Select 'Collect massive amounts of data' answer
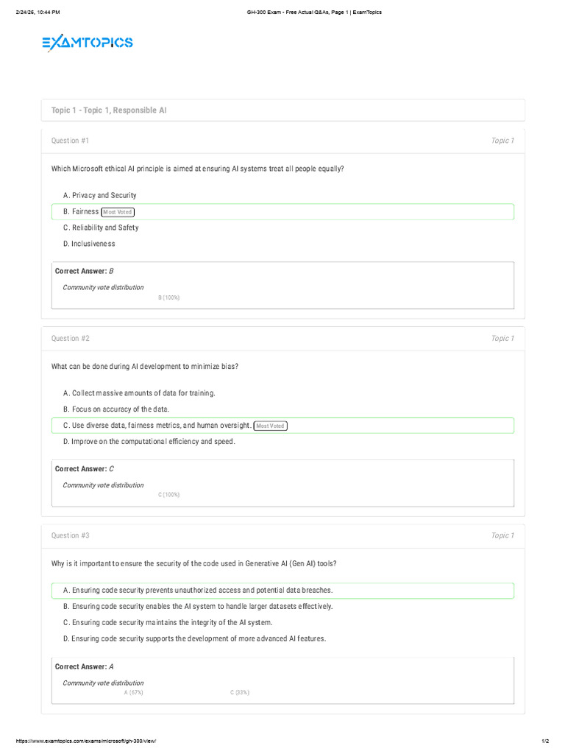This screenshot has width=565, height=754. click(139, 393)
